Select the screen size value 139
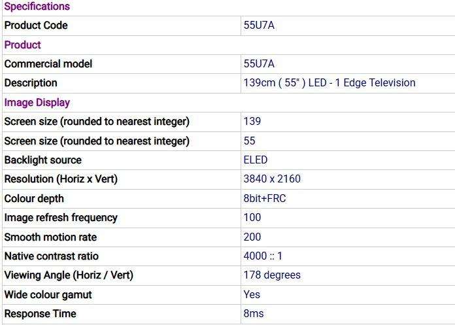455x325 pixels. click(x=252, y=122)
